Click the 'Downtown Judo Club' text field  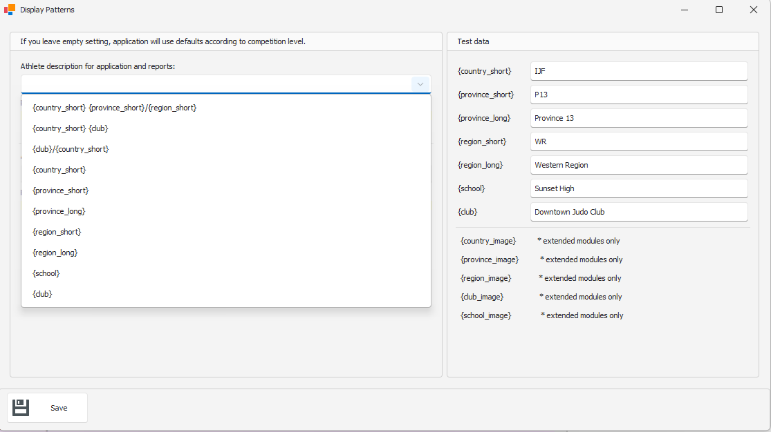point(638,212)
